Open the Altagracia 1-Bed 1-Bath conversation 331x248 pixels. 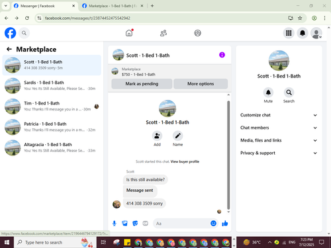52,147
